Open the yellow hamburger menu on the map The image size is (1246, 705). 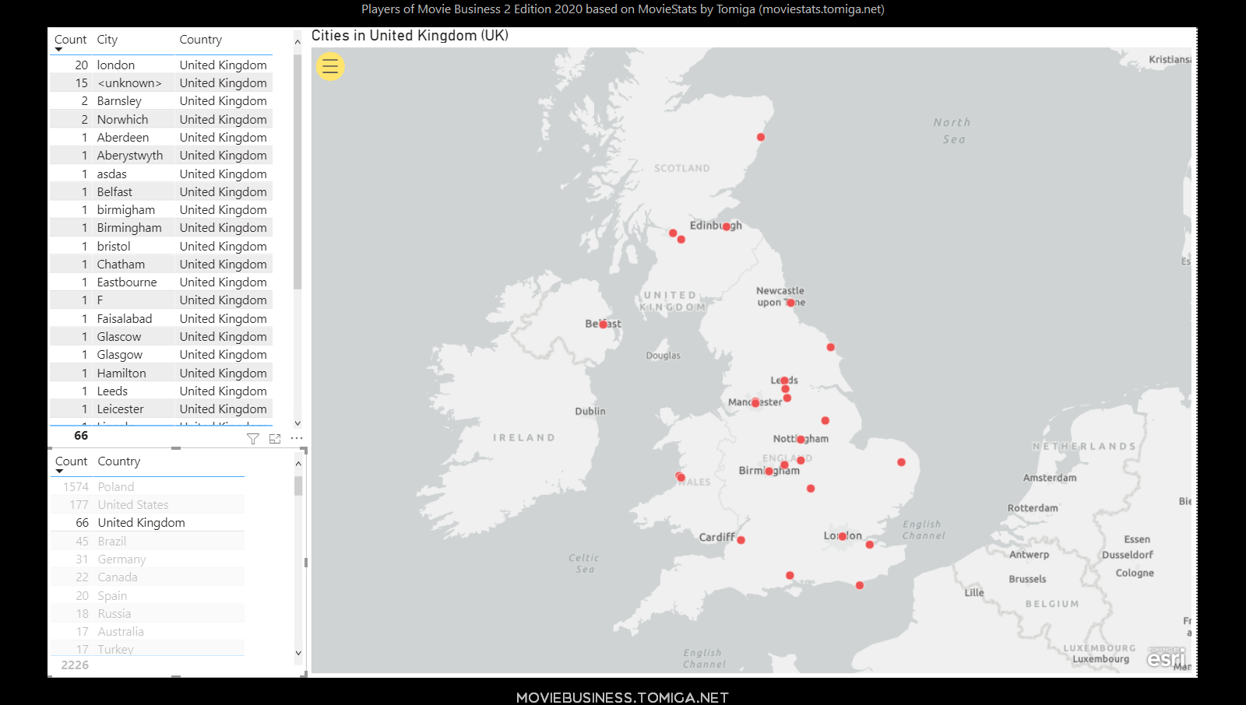coord(330,67)
